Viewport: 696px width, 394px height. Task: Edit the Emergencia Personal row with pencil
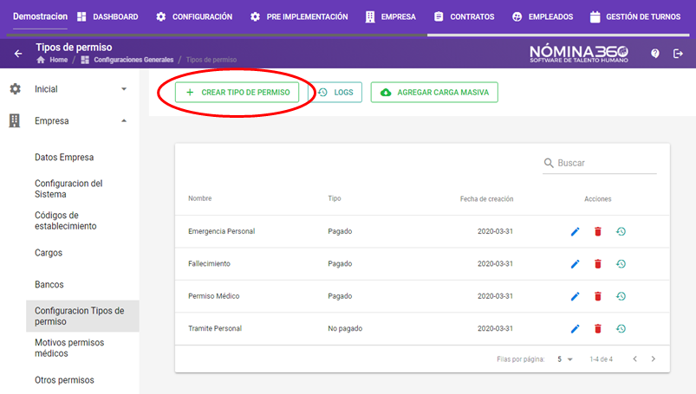(575, 231)
